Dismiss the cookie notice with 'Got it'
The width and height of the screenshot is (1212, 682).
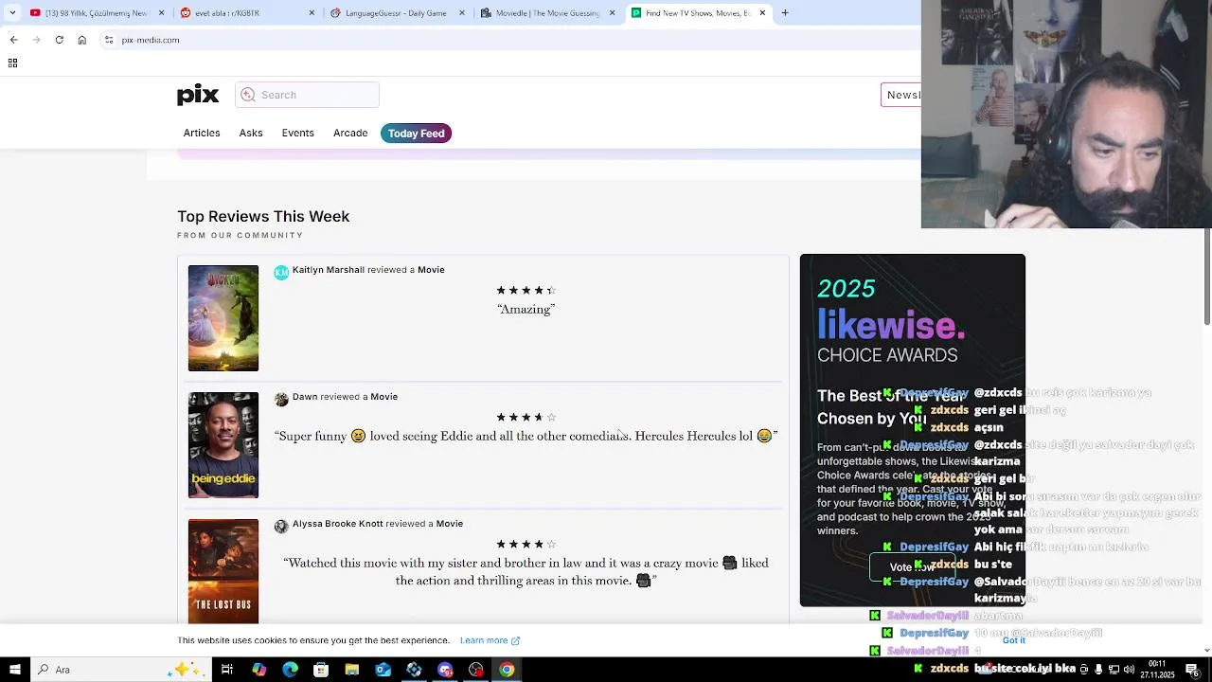click(1013, 640)
